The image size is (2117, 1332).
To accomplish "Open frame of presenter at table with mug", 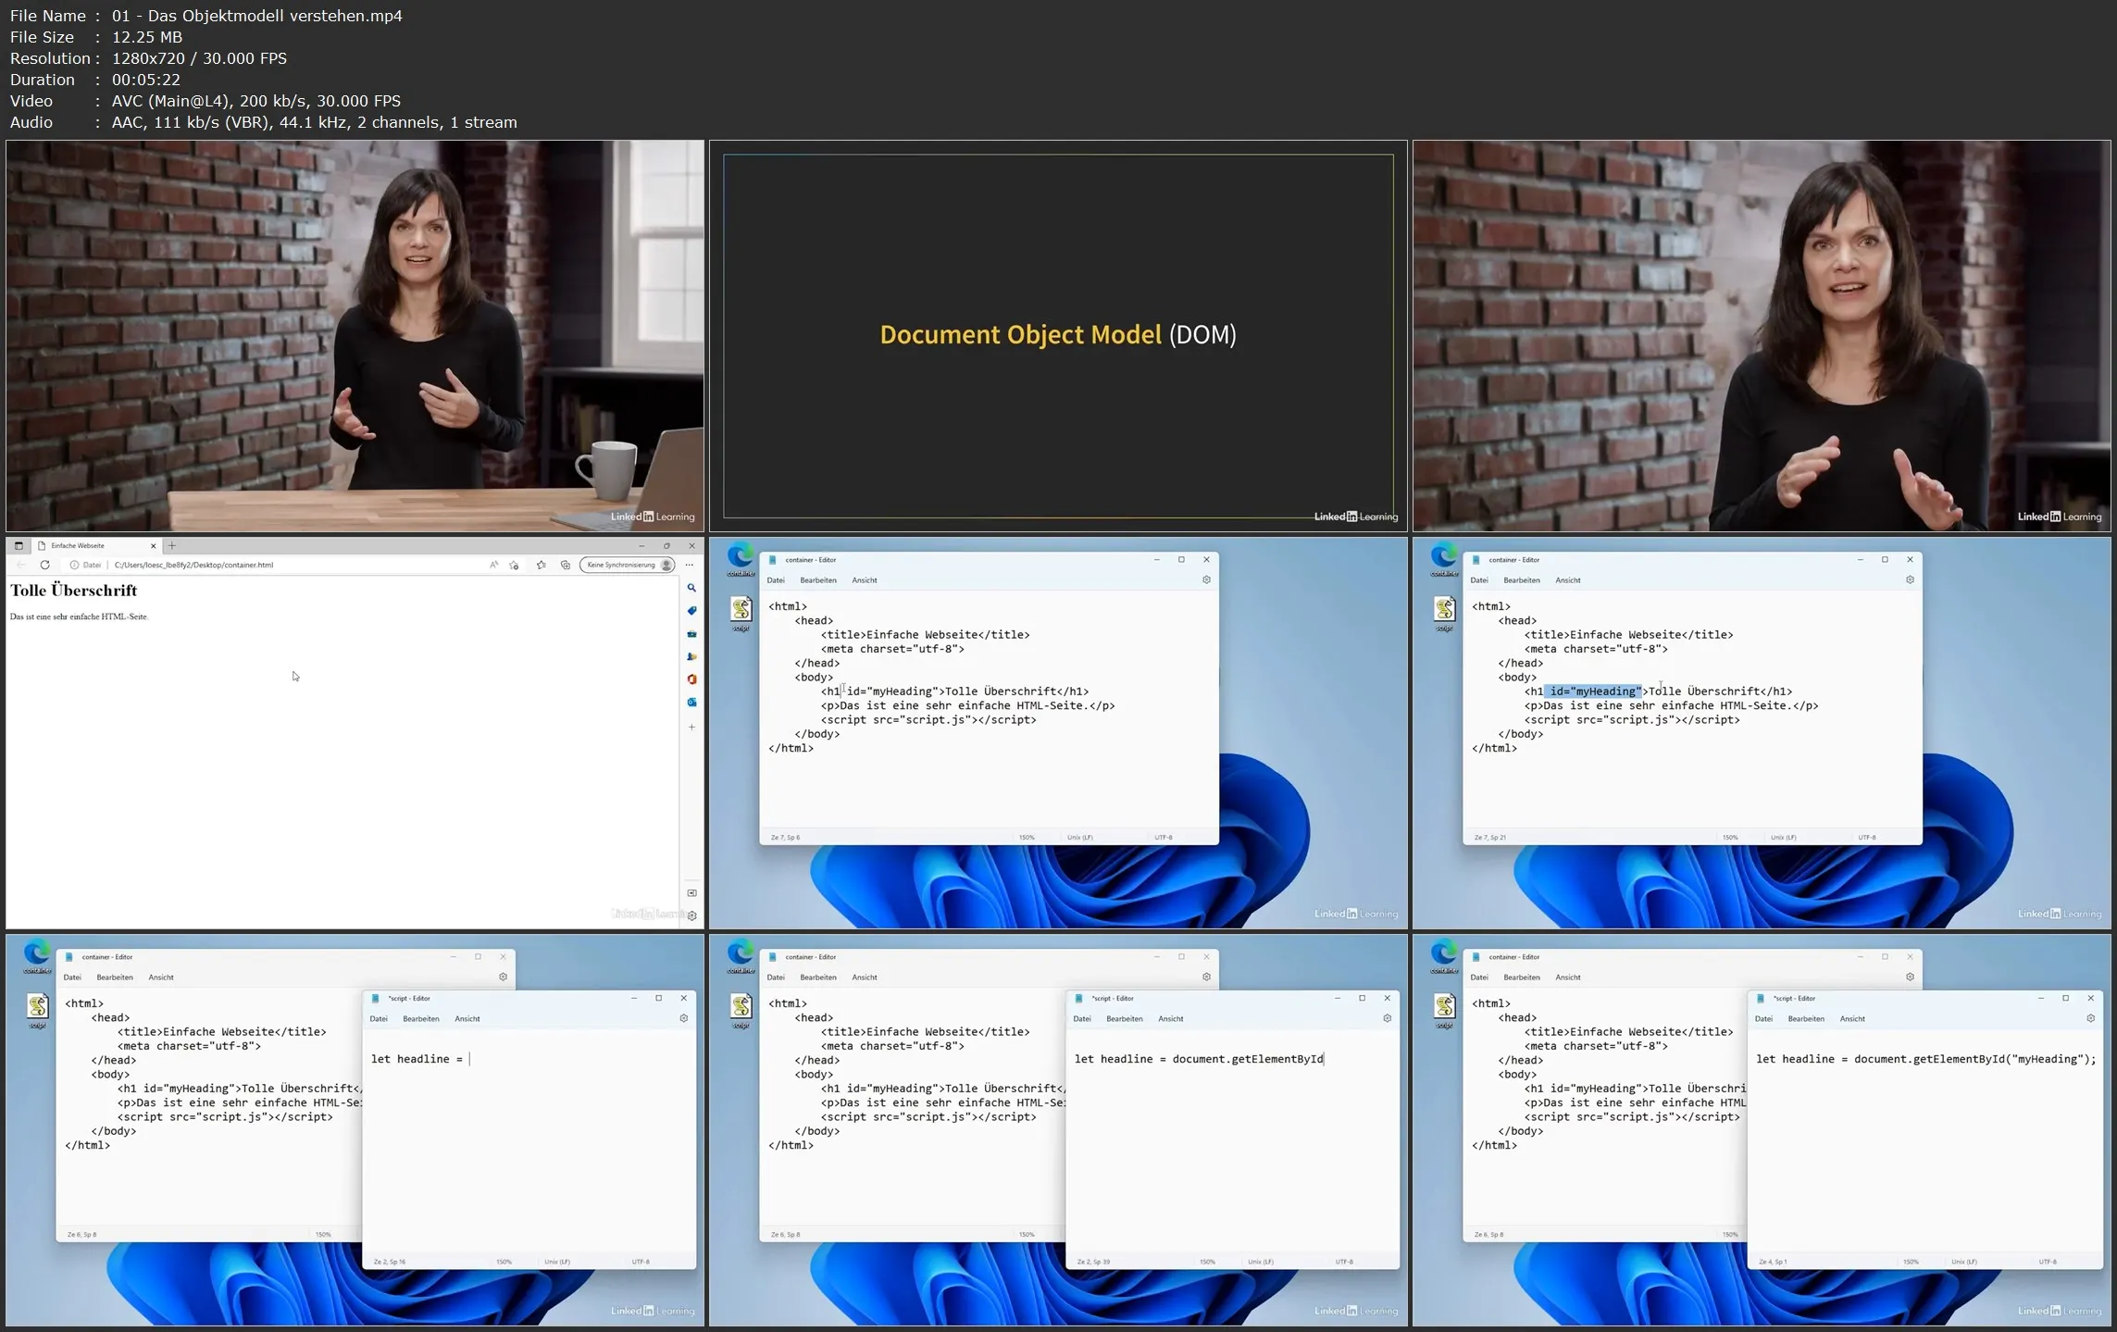I will point(355,336).
